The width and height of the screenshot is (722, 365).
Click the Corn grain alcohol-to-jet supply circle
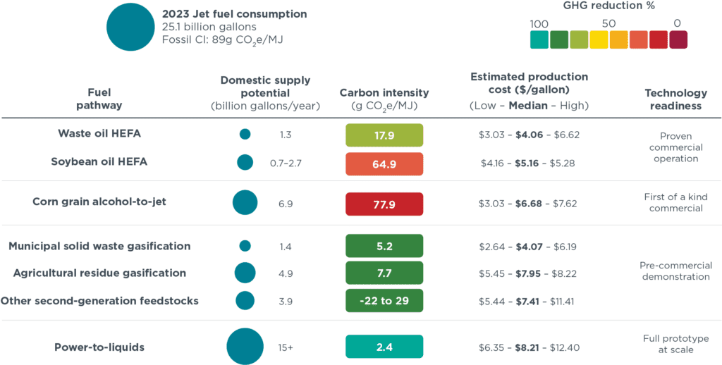pyautogui.click(x=245, y=203)
